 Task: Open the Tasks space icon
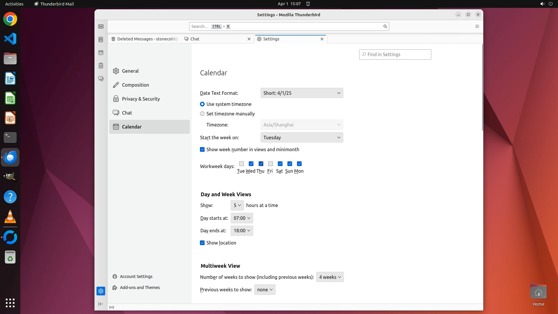[101, 66]
